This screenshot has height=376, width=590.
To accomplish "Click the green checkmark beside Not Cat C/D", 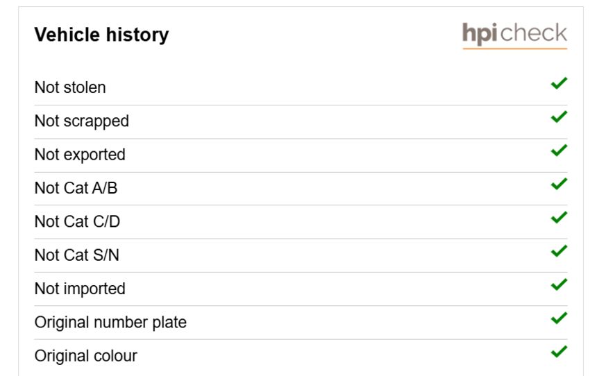I will pos(559,217).
